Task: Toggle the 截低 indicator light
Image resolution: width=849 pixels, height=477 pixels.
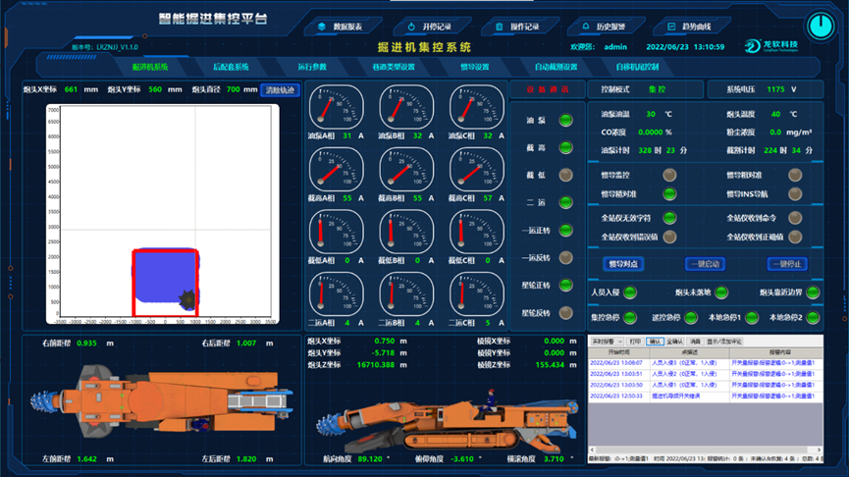Action: click(x=566, y=176)
